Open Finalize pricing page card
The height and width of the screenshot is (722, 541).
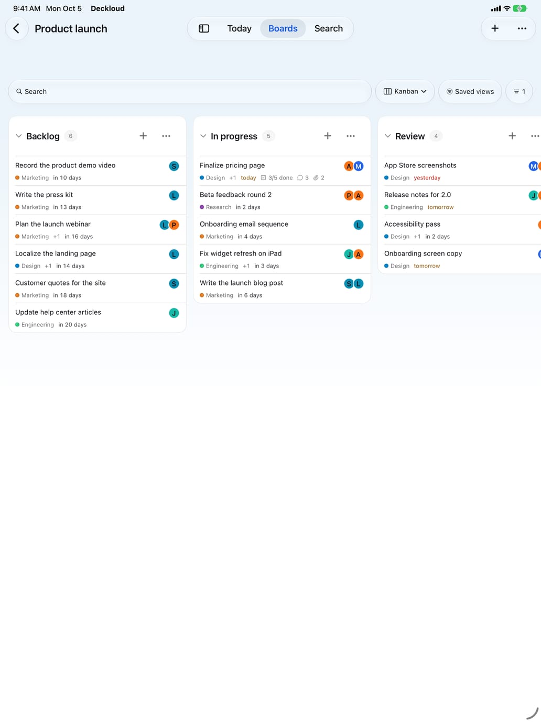282,171
